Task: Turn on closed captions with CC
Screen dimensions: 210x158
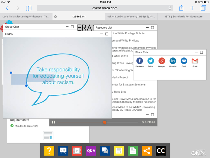Action: [161, 150]
